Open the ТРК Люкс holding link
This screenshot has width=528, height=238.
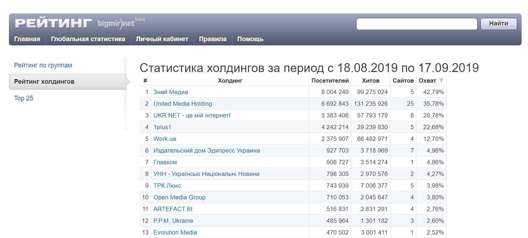167,186
